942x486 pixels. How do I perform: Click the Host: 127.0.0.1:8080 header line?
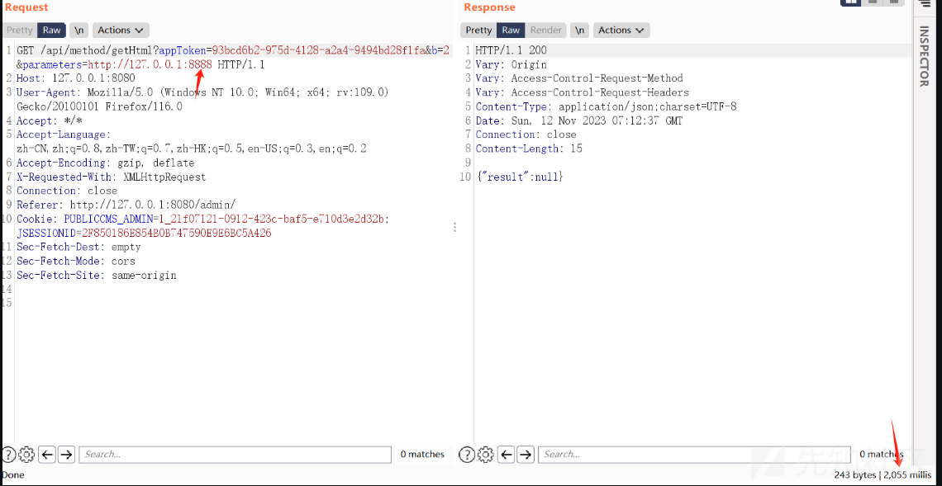[76, 78]
